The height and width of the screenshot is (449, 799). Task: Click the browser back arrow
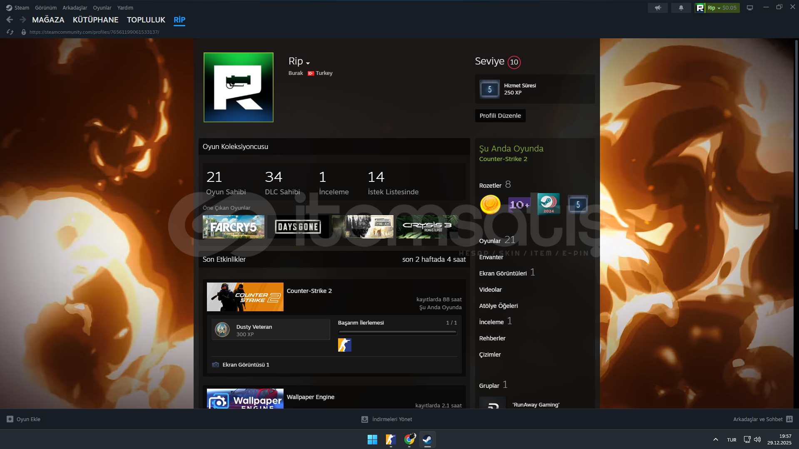pos(10,20)
